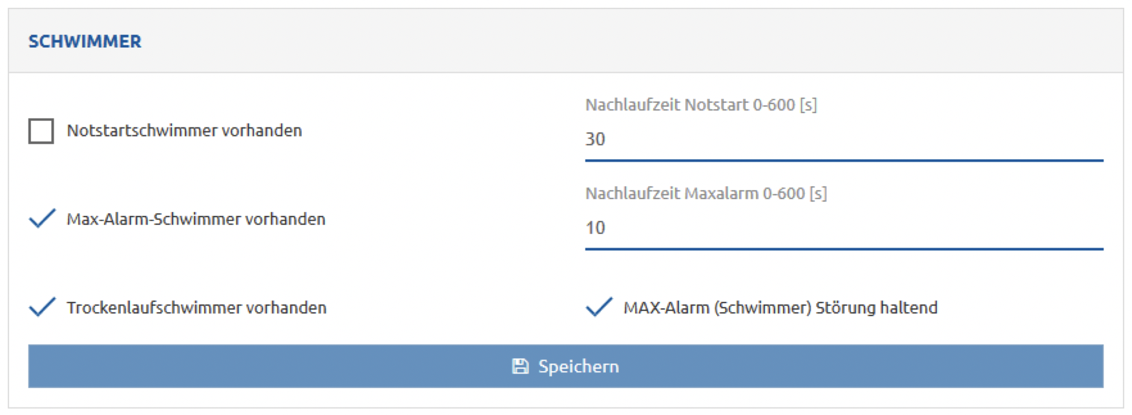Click the value 10 in Maxalarm field
1132x415 pixels.
(595, 228)
